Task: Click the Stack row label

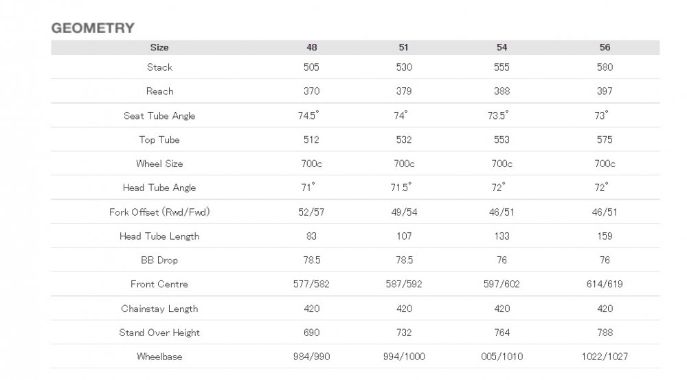Action: coord(159,67)
